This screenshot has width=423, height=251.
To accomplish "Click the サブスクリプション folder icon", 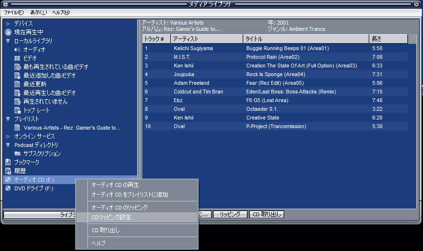I will 17,154.
